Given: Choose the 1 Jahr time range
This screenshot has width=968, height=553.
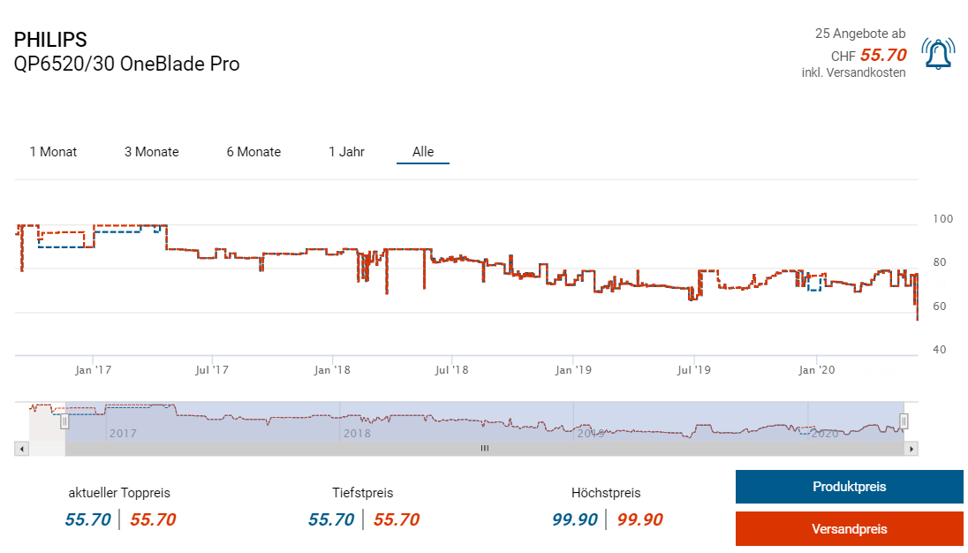Looking at the screenshot, I should [x=346, y=152].
